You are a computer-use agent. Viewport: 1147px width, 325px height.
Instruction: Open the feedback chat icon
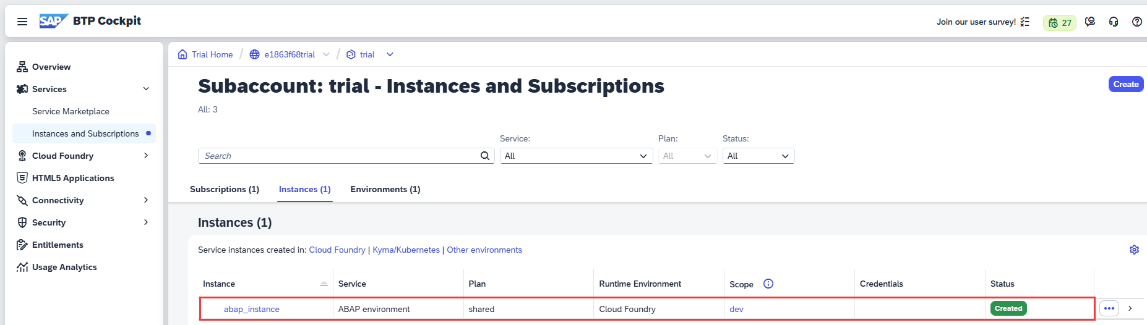1090,22
